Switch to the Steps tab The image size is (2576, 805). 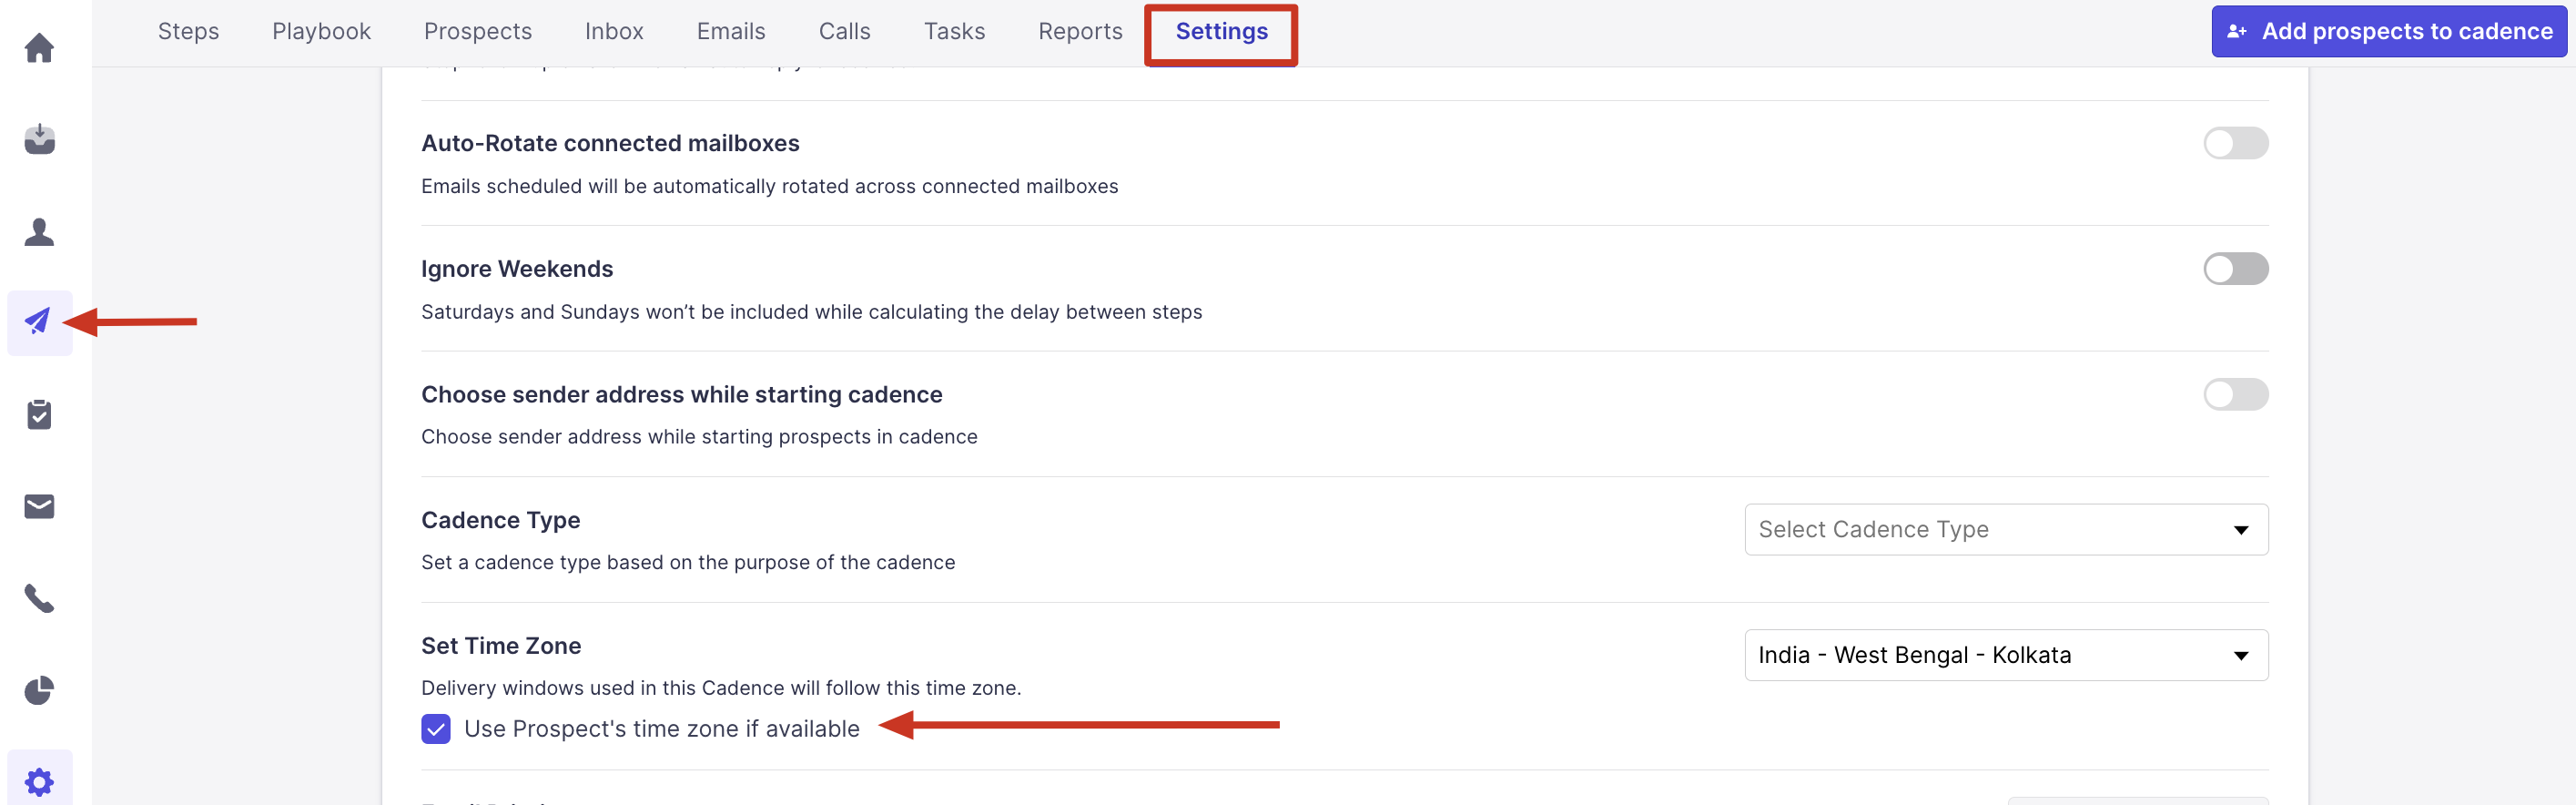click(x=188, y=31)
